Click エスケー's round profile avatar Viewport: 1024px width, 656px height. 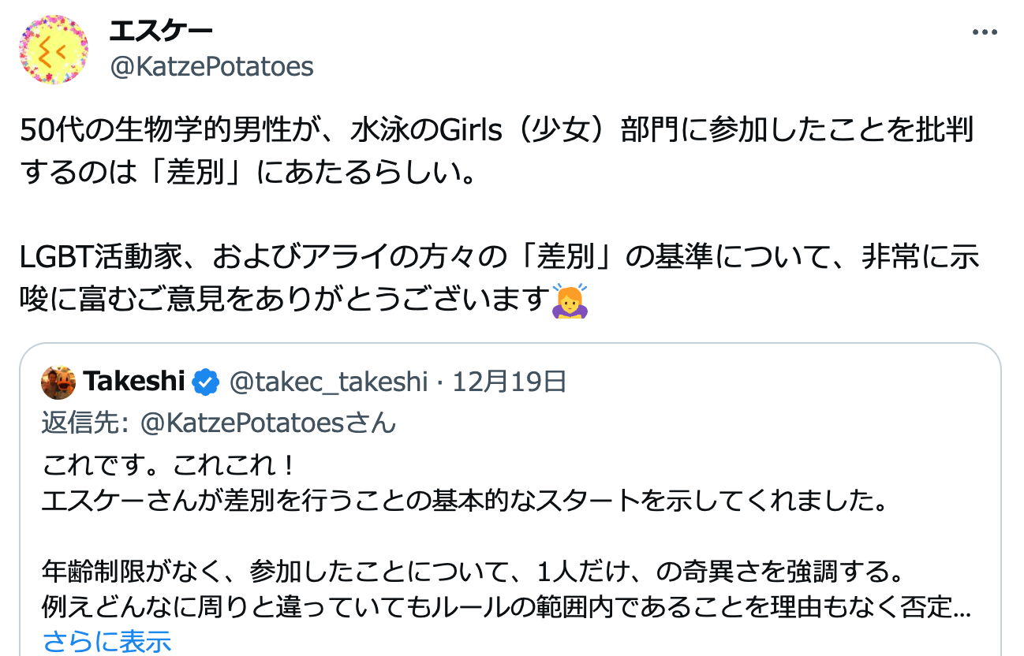53,50
